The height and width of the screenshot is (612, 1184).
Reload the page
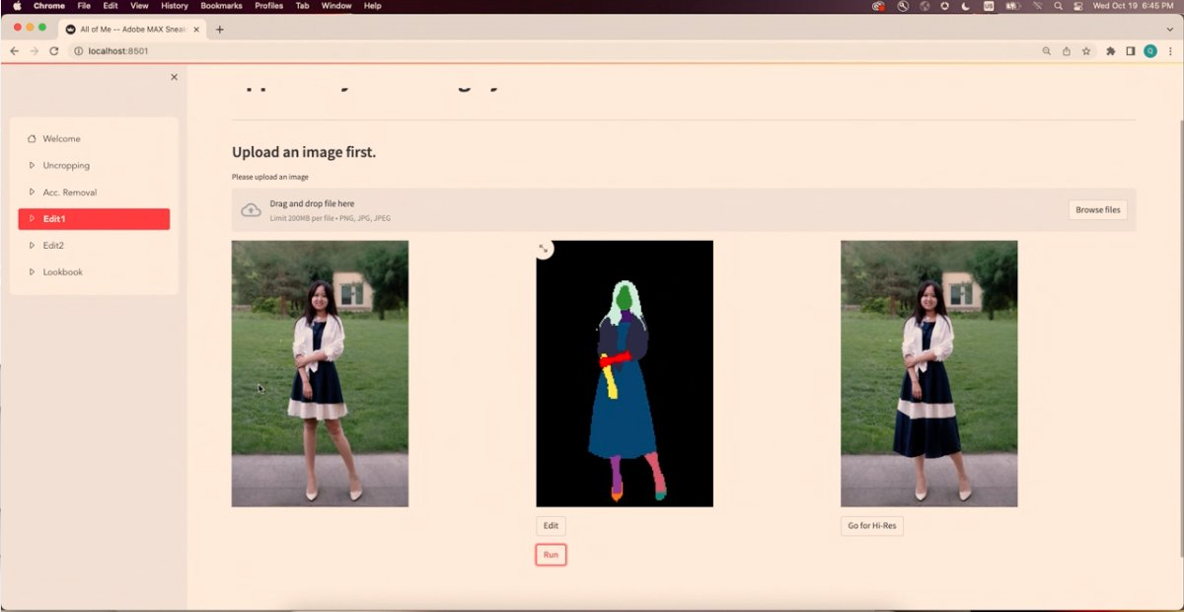coord(54,50)
